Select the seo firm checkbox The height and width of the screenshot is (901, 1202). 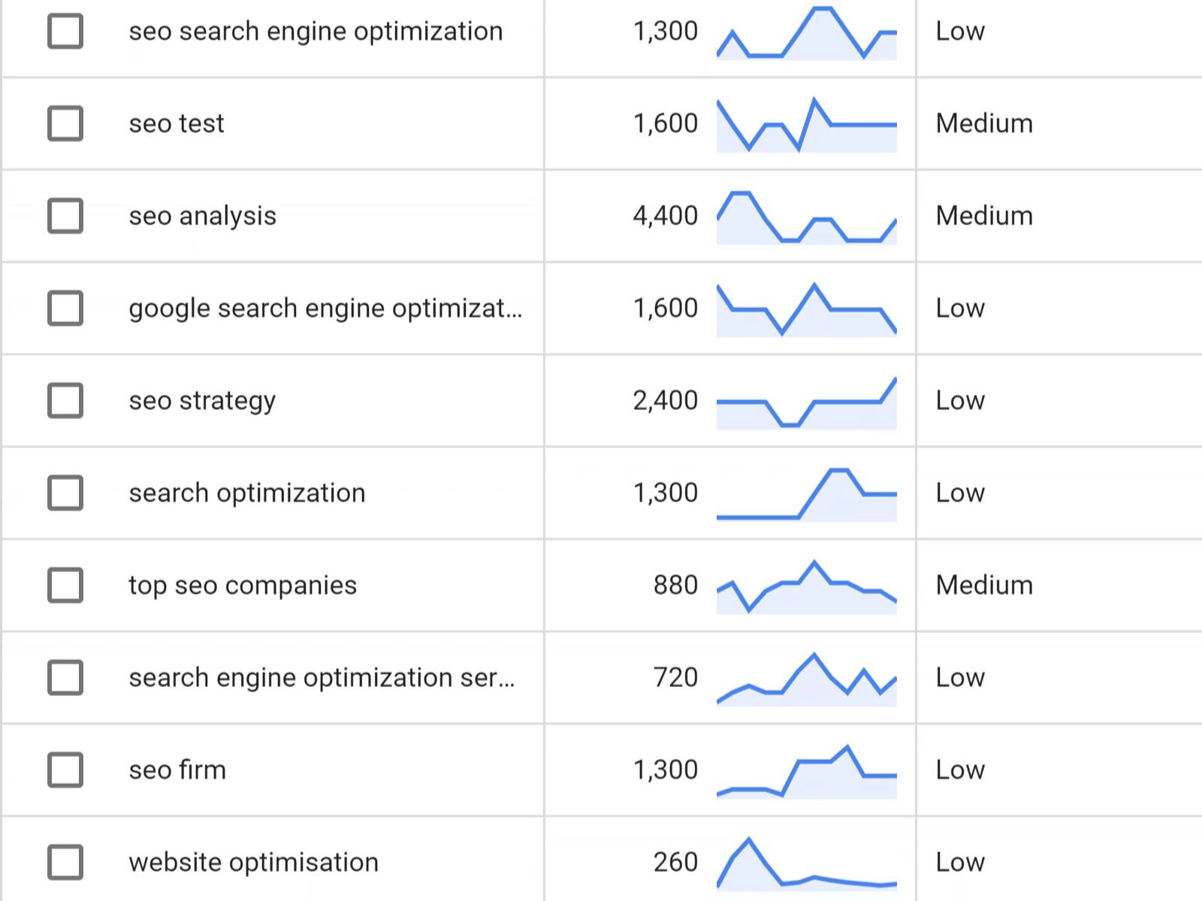pyautogui.click(x=65, y=770)
